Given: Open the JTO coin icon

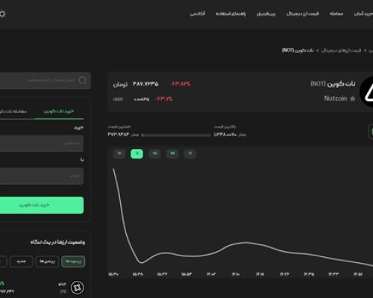Looking at the screenshot, I should coord(78,288).
